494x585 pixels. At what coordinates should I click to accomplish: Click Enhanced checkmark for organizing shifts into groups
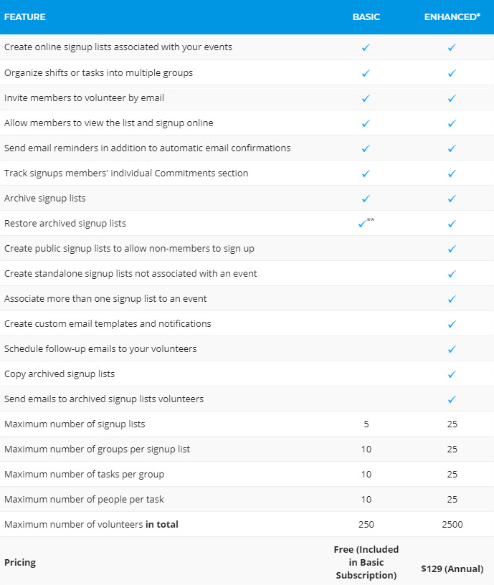(x=452, y=73)
